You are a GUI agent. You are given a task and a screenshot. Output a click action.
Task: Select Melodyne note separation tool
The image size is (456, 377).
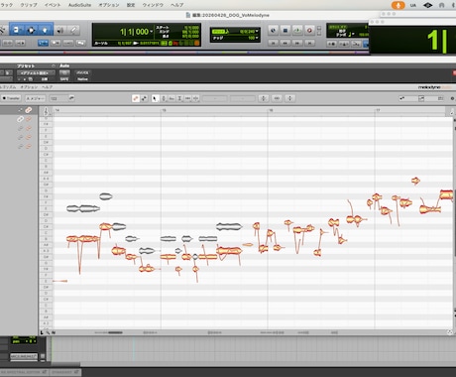tap(196, 98)
